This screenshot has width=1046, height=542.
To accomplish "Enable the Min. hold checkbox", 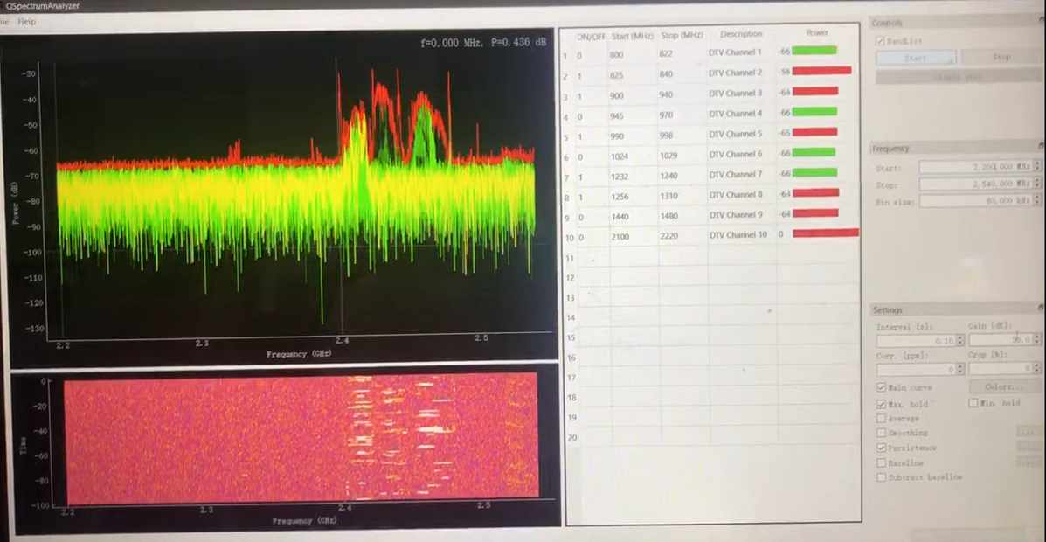I will pyautogui.click(x=973, y=403).
